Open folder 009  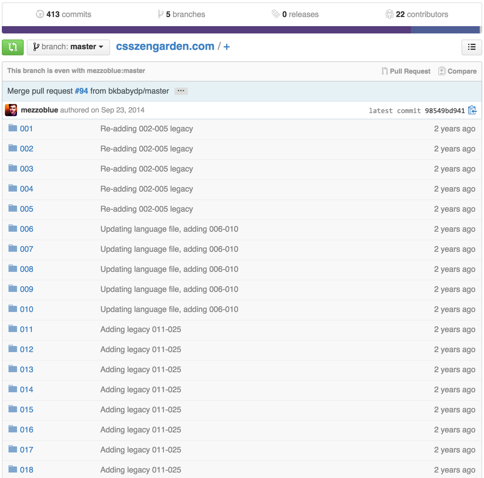click(x=26, y=289)
